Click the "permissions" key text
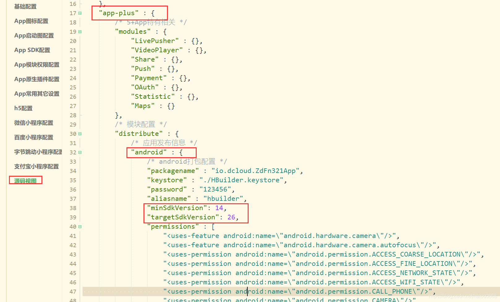The width and height of the screenshot is (500, 302). click(173, 226)
